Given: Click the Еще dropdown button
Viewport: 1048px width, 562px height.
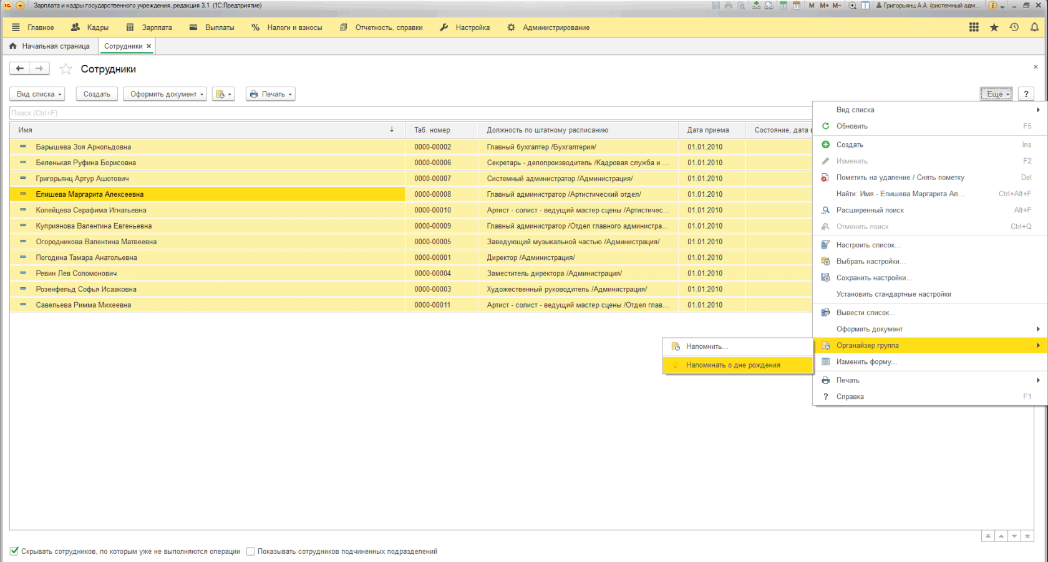Looking at the screenshot, I should coord(996,94).
